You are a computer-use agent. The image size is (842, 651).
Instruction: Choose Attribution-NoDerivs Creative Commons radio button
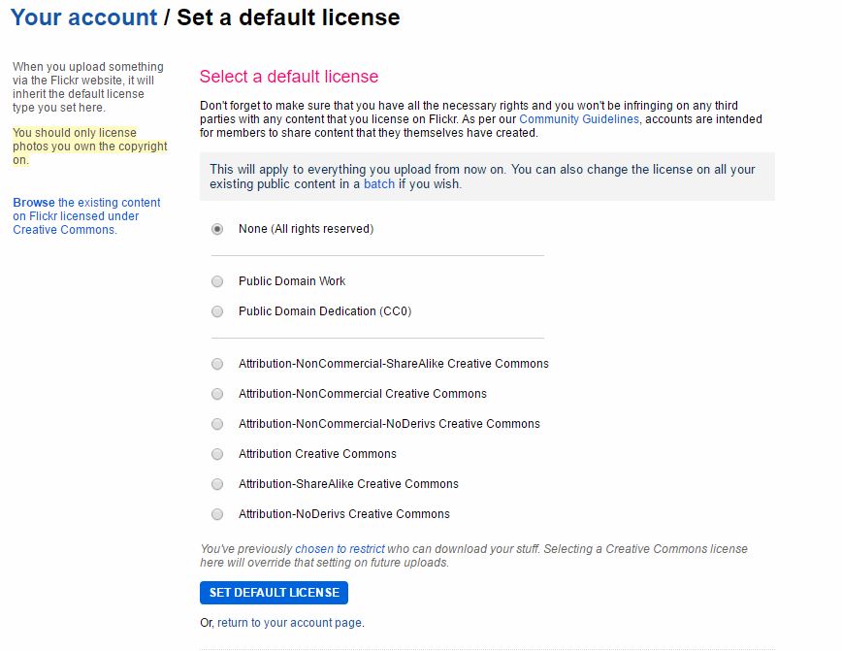217,514
